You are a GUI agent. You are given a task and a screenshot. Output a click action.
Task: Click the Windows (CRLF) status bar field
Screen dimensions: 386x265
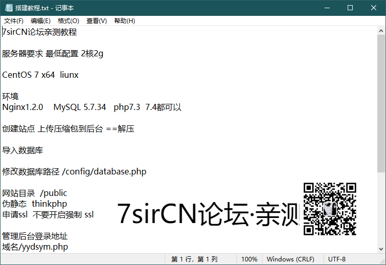(290, 259)
